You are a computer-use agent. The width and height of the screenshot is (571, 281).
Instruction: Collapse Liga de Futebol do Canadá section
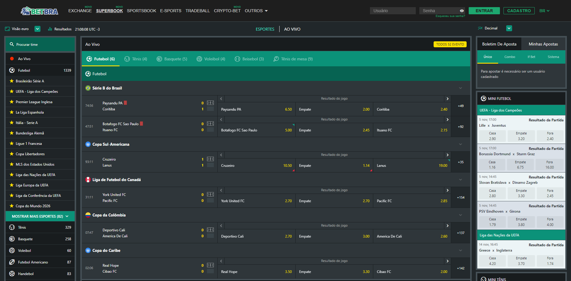[x=460, y=180]
